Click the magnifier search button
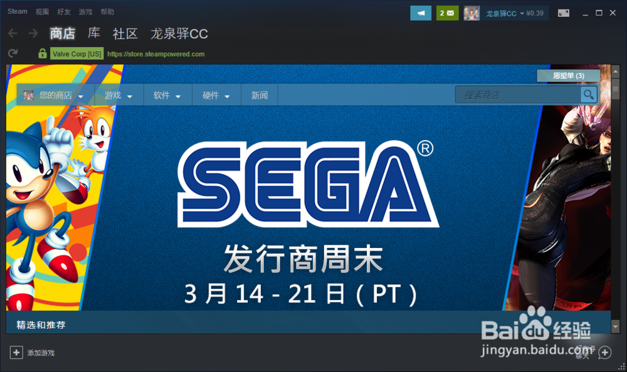 (589, 95)
